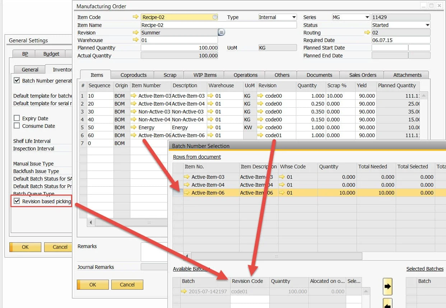The height and width of the screenshot is (308, 446).
Task: Click the Sequence cell showing 60
Action: point(100,135)
